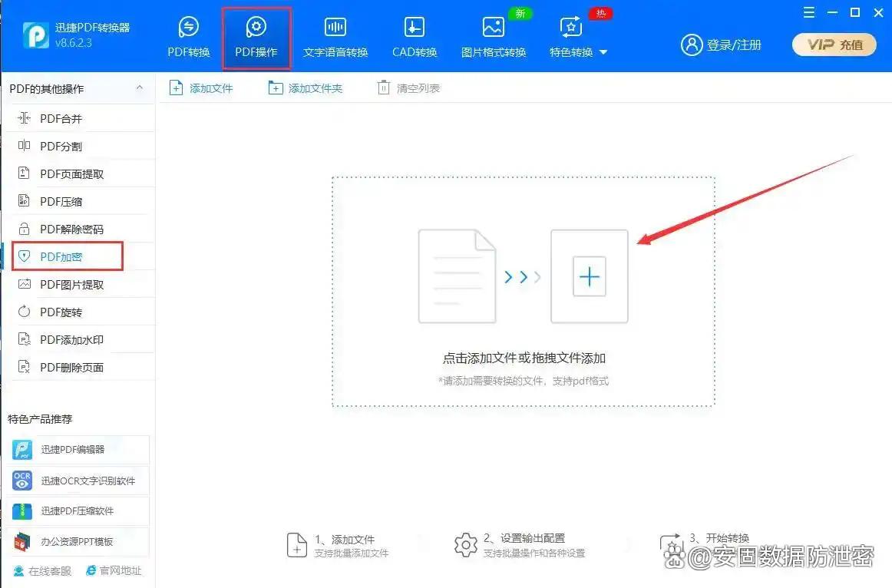This screenshot has width=892, height=588.
Task: Open the hamburger menu icon
Action: [x=809, y=12]
